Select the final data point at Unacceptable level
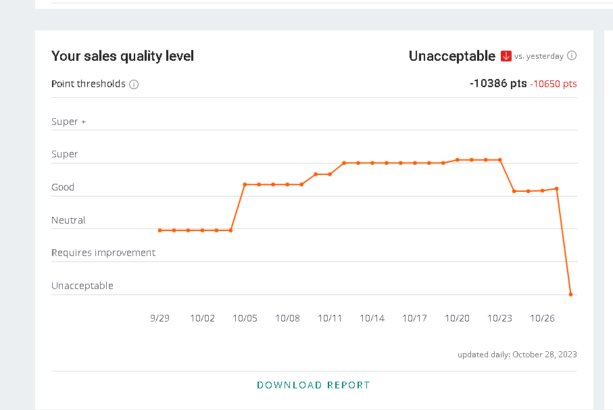613x410 pixels. point(571,294)
